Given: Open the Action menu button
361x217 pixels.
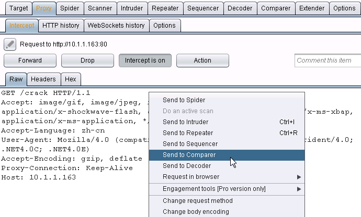Looking at the screenshot, I should click(202, 61).
